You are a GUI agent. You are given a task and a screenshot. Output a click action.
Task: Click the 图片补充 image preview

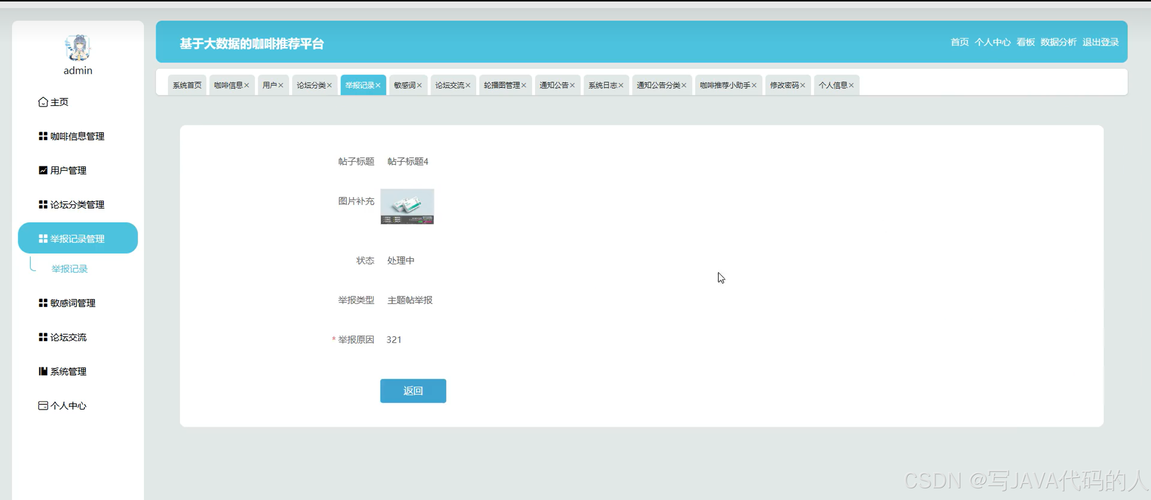pos(406,206)
